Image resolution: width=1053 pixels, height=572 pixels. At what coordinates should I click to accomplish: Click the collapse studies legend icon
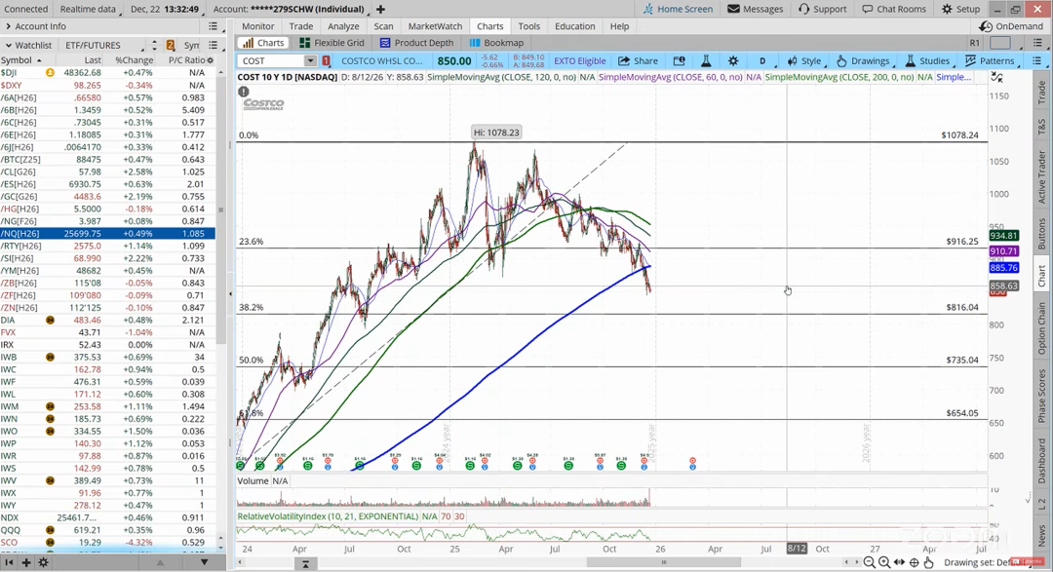[996, 77]
